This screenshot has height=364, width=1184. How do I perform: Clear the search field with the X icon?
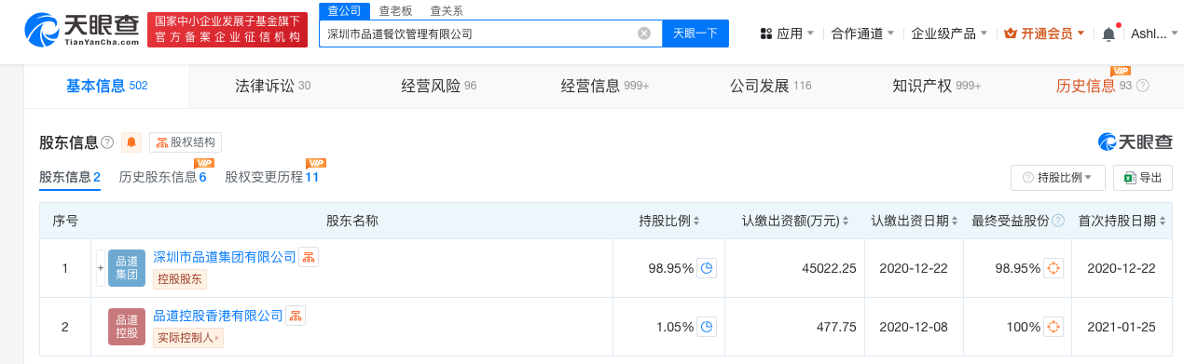(x=644, y=34)
